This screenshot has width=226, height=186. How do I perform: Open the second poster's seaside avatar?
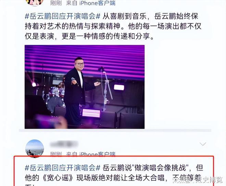[x=35, y=149]
